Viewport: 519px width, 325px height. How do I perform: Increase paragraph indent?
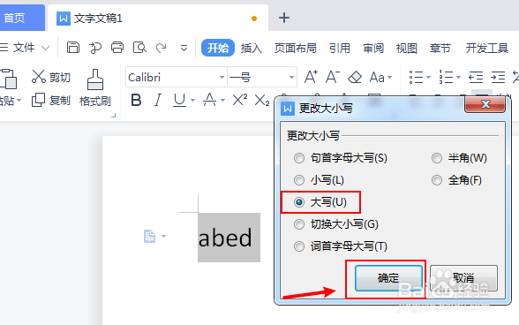point(498,78)
